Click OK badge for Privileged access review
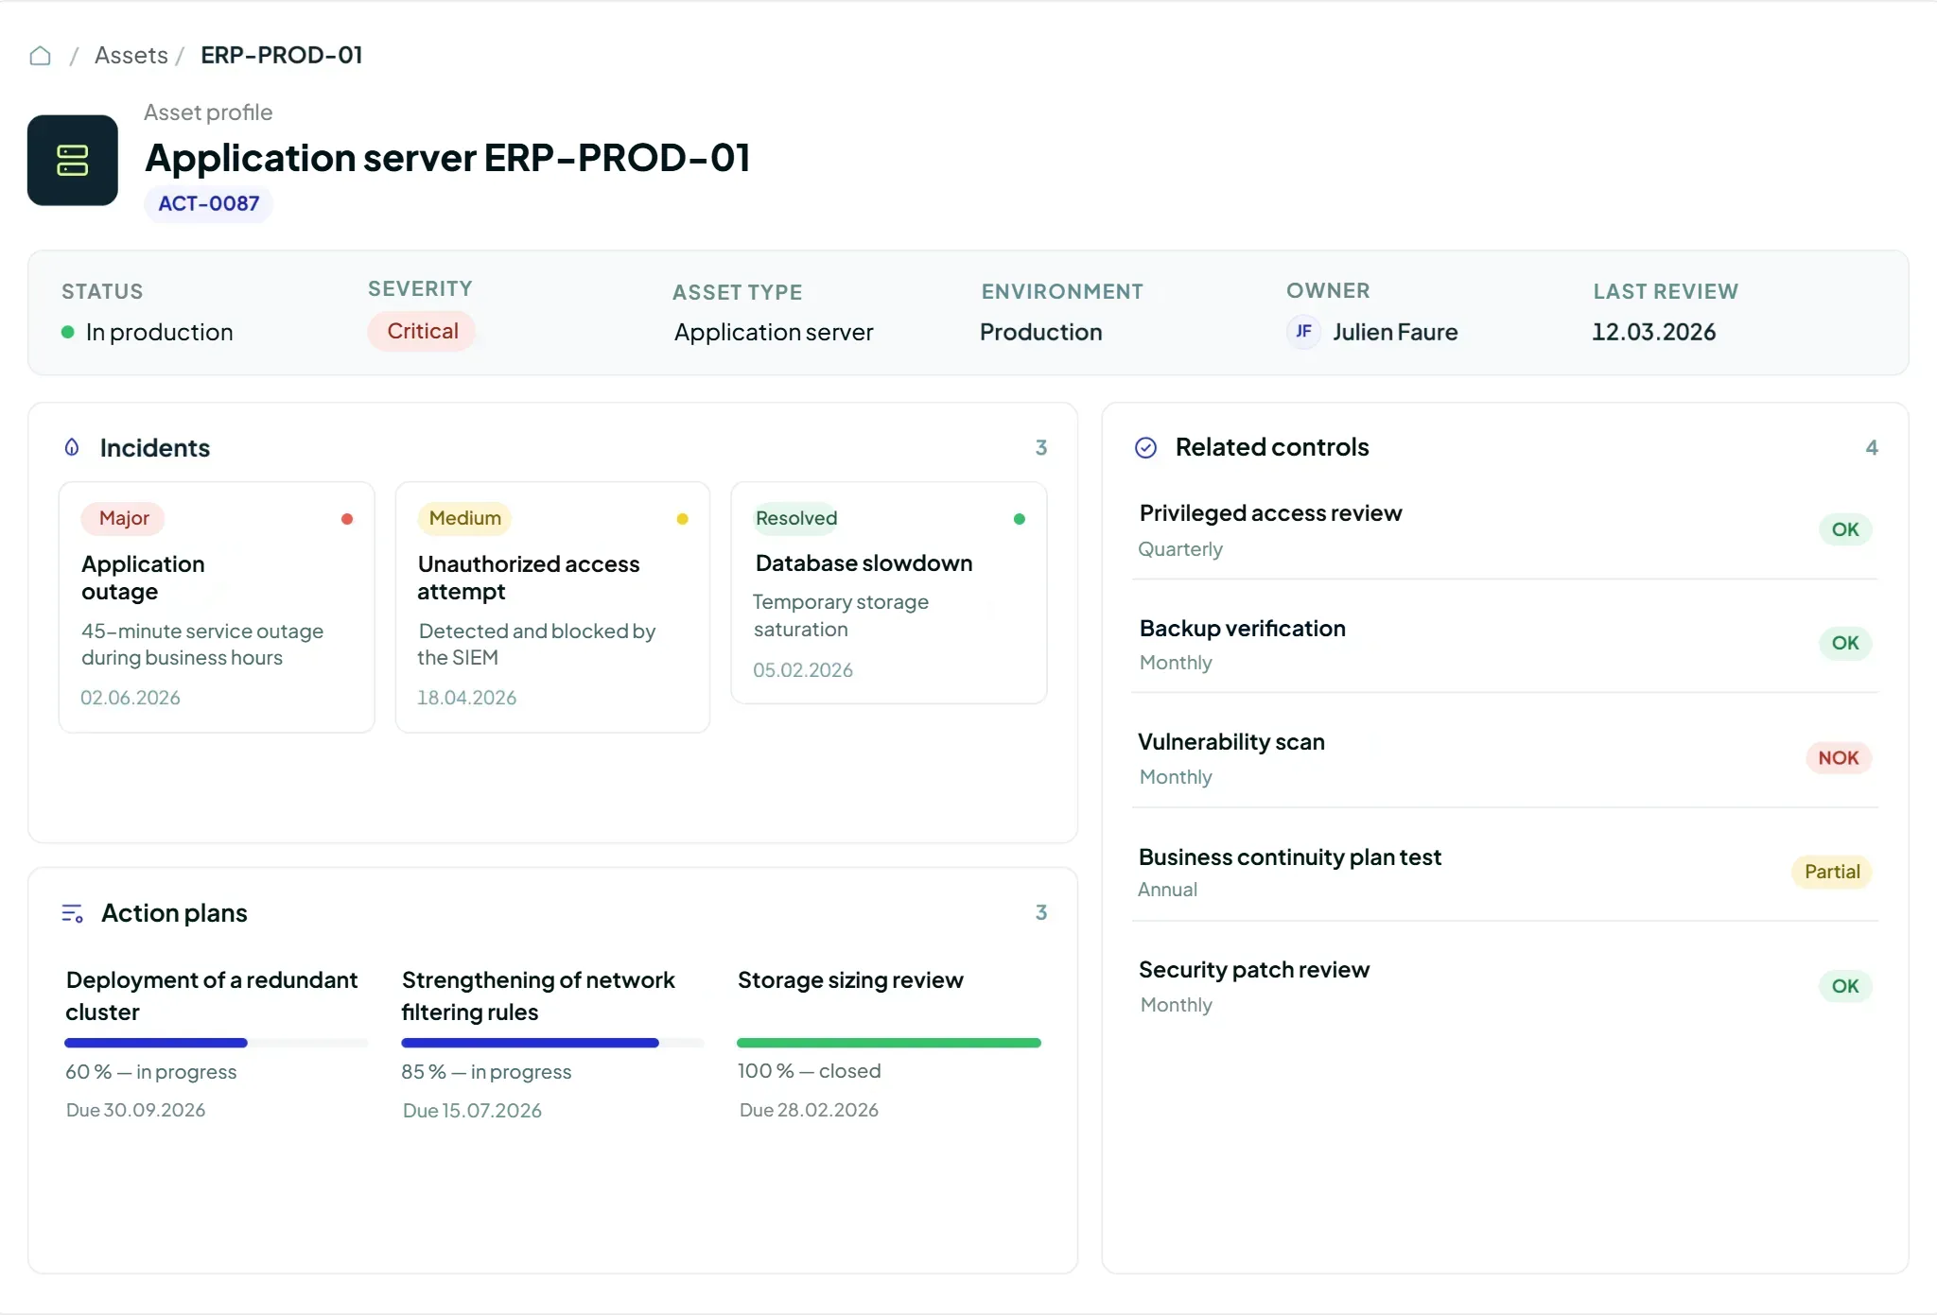The image size is (1937, 1315). coord(1844,529)
